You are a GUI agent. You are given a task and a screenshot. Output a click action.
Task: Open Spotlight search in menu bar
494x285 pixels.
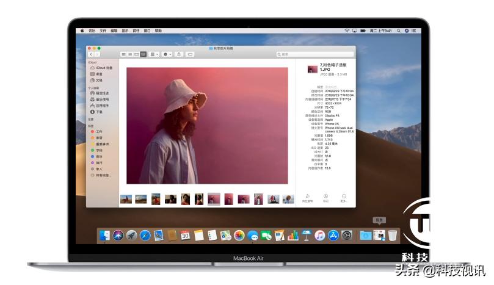pos(399,31)
